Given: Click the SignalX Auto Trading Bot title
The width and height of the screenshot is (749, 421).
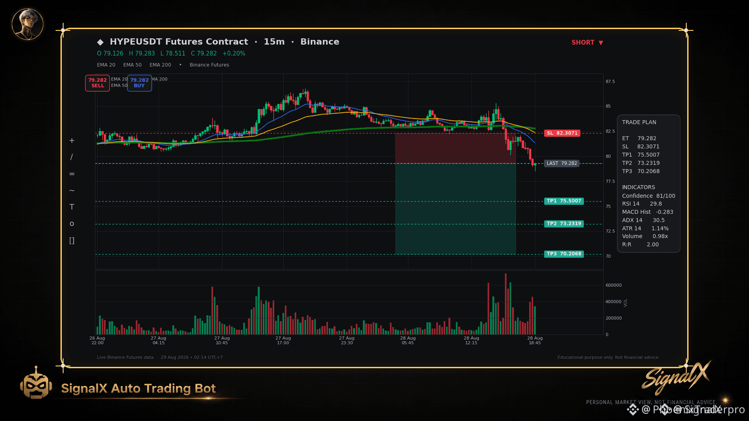Looking at the screenshot, I should pyautogui.click(x=138, y=388).
